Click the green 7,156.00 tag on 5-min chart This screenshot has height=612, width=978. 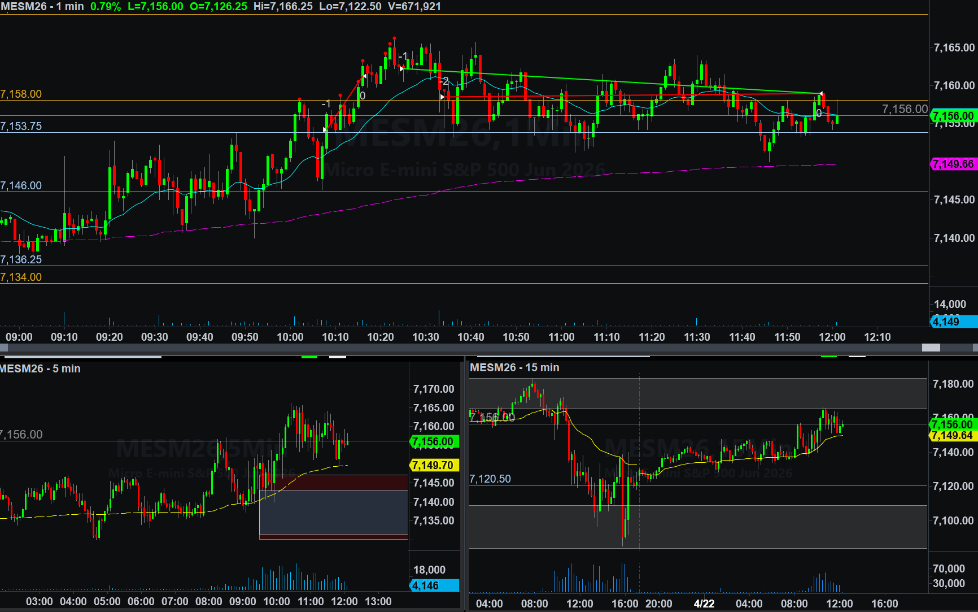click(433, 442)
